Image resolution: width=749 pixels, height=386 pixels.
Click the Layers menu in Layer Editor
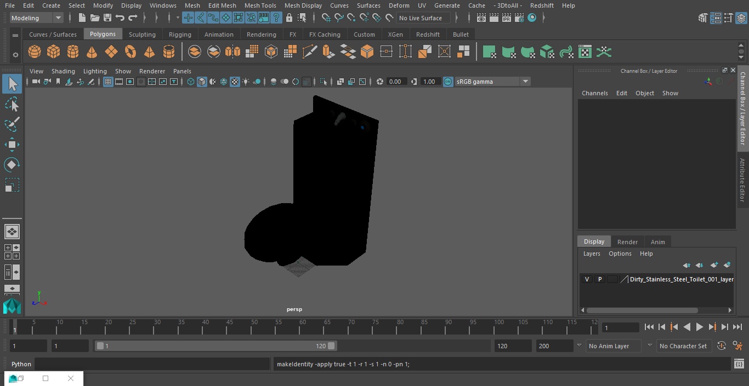tap(592, 254)
